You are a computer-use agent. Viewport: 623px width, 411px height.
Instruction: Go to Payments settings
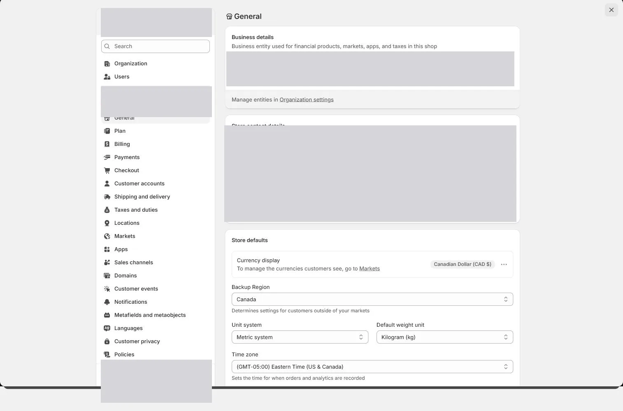pyautogui.click(x=156, y=157)
